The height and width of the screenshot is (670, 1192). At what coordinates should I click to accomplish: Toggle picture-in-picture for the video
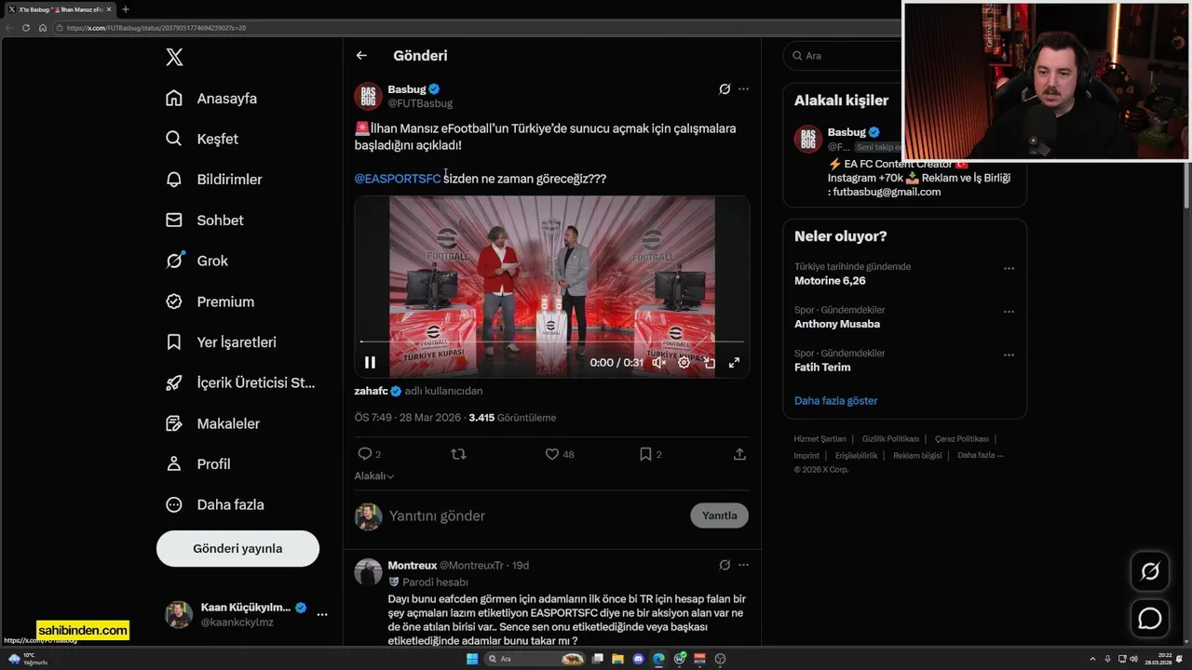click(710, 363)
